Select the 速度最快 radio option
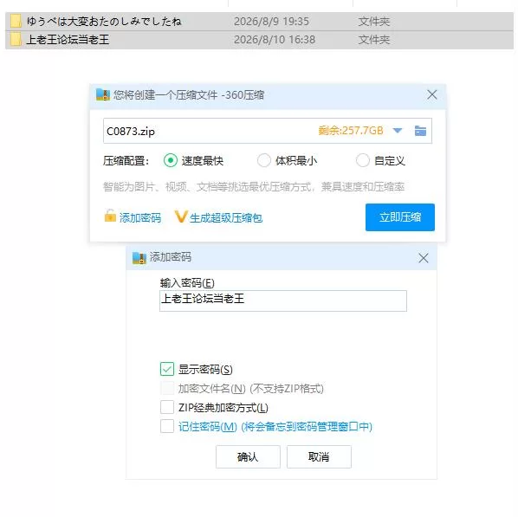 point(171,160)
